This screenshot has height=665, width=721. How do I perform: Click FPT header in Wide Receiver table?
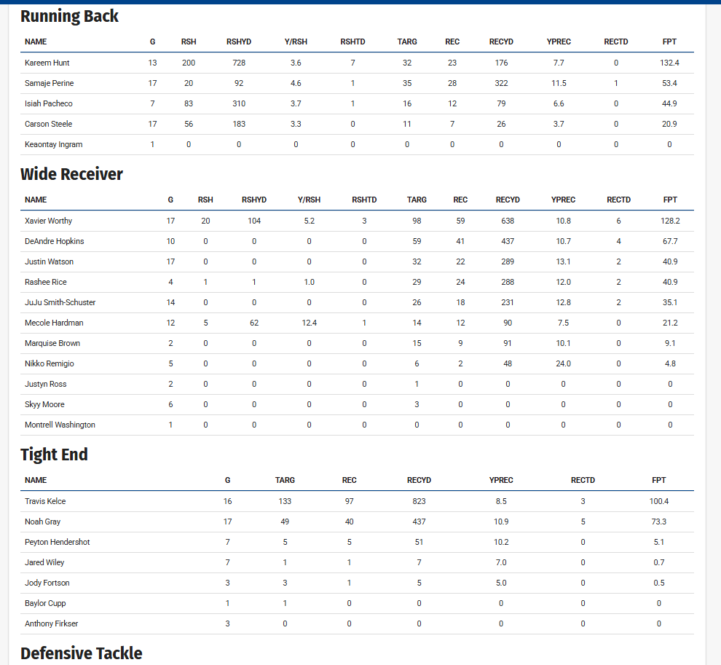[670, 200]
